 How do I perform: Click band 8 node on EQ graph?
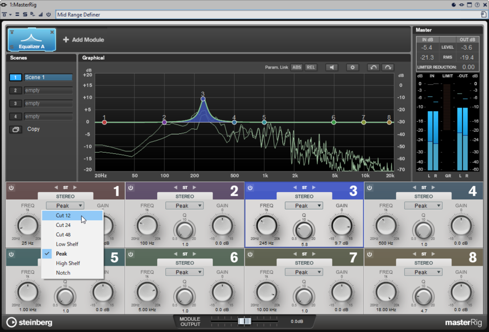(389, 122)
